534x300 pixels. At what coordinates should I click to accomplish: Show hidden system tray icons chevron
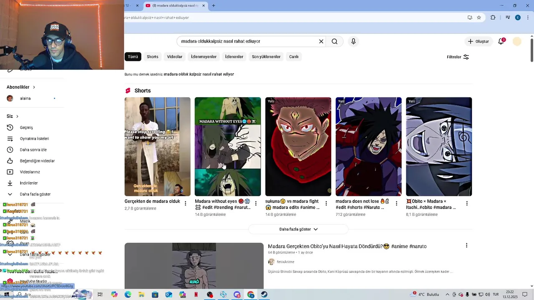tap(447, 295)
